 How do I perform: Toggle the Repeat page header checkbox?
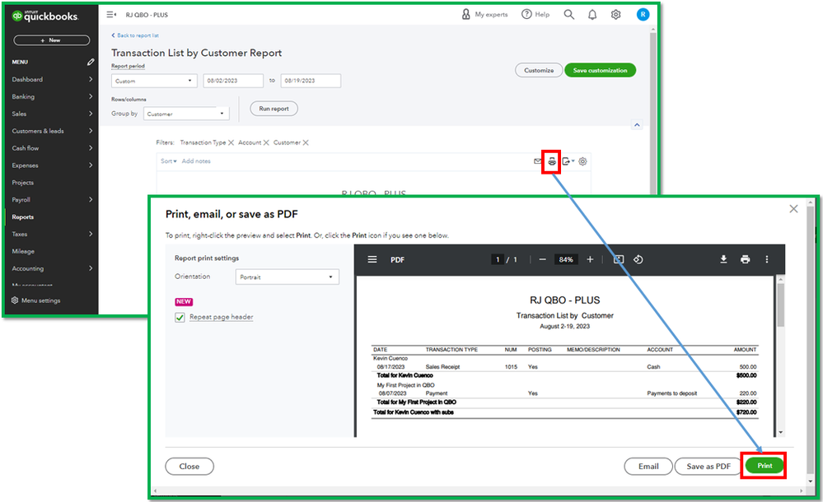[180, 318]
